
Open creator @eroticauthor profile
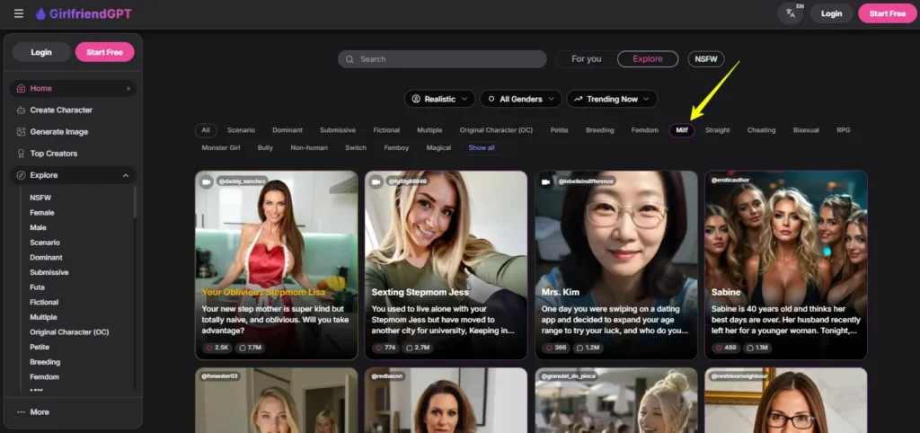730,181
